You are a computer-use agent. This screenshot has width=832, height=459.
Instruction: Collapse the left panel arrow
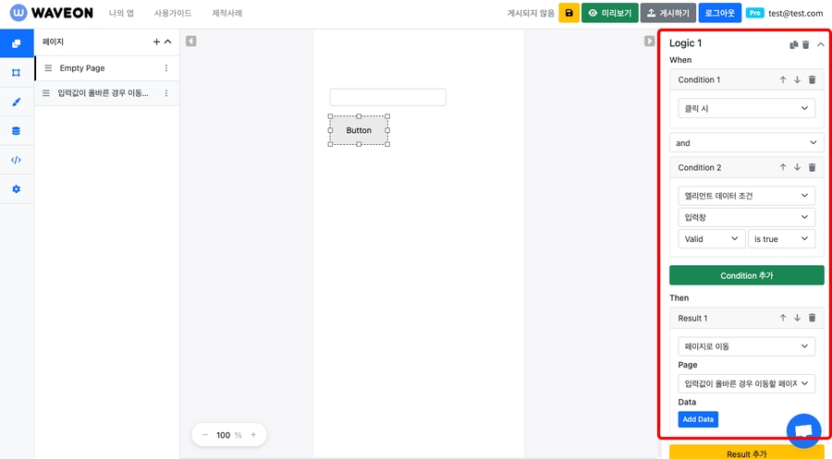point(191,42)
